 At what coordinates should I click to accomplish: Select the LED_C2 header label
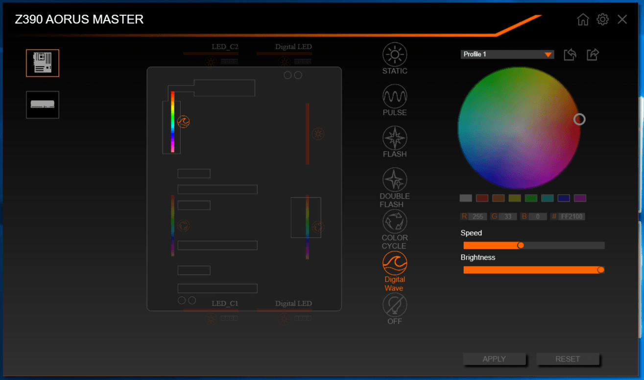(225, 47)
